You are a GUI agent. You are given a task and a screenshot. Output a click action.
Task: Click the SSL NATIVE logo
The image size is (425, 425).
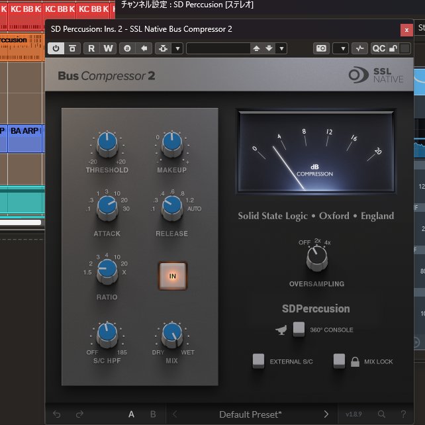[x=376, y=75]
